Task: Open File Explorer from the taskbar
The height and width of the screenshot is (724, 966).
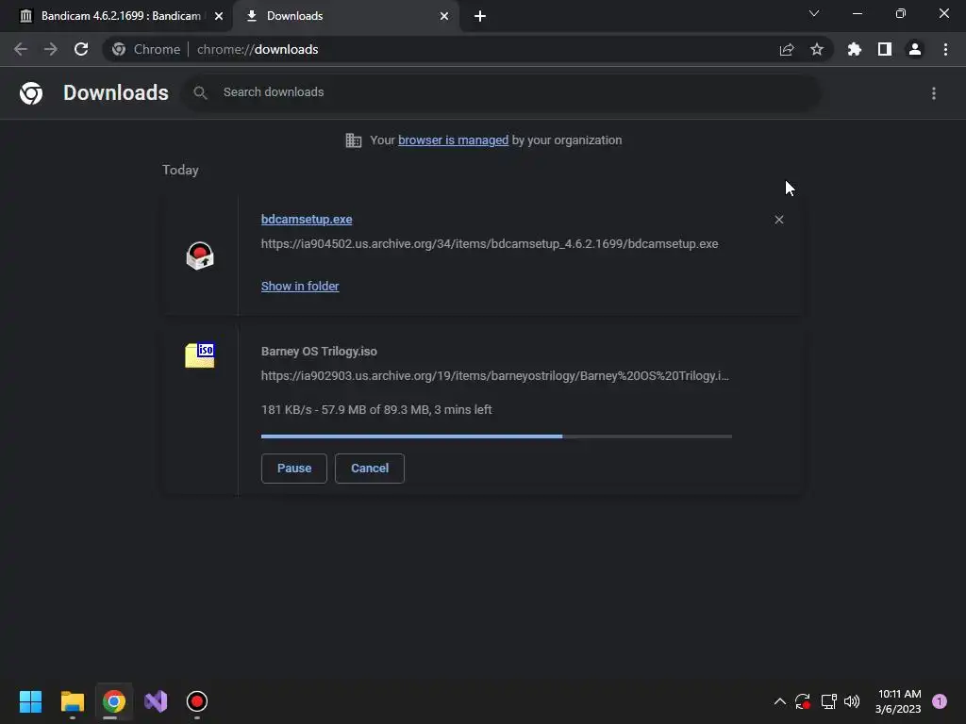Action: (x=73, y=701)
